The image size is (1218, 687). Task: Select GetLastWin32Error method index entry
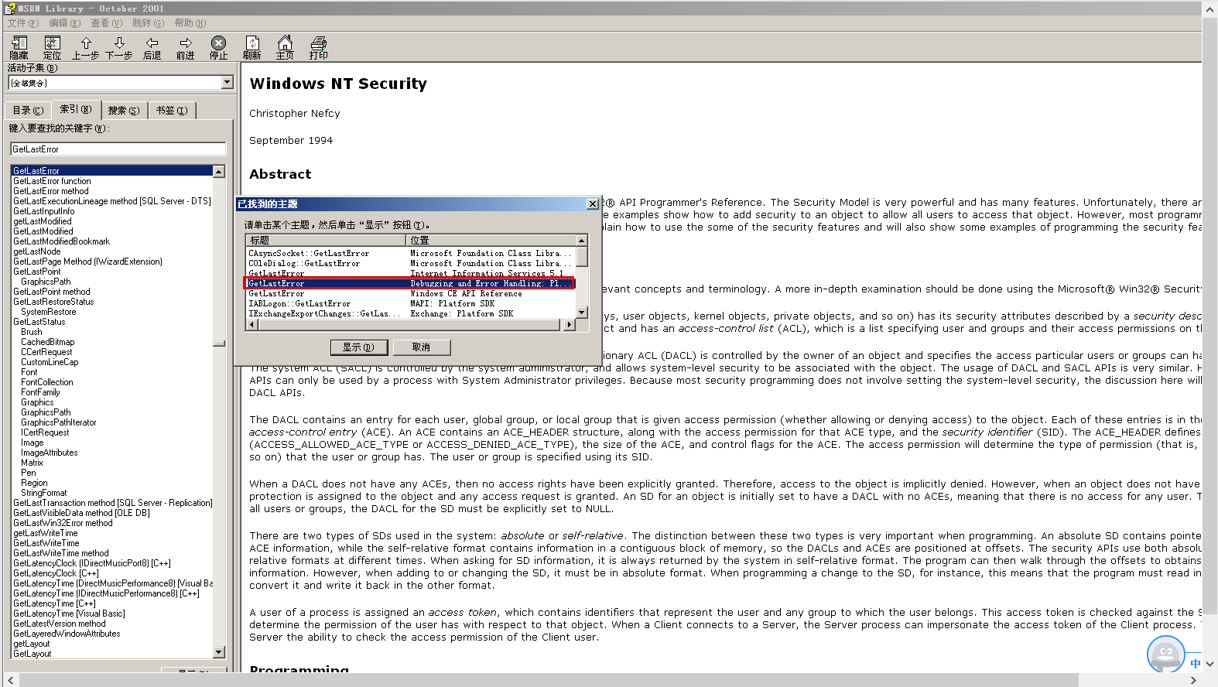click(63, 523)
